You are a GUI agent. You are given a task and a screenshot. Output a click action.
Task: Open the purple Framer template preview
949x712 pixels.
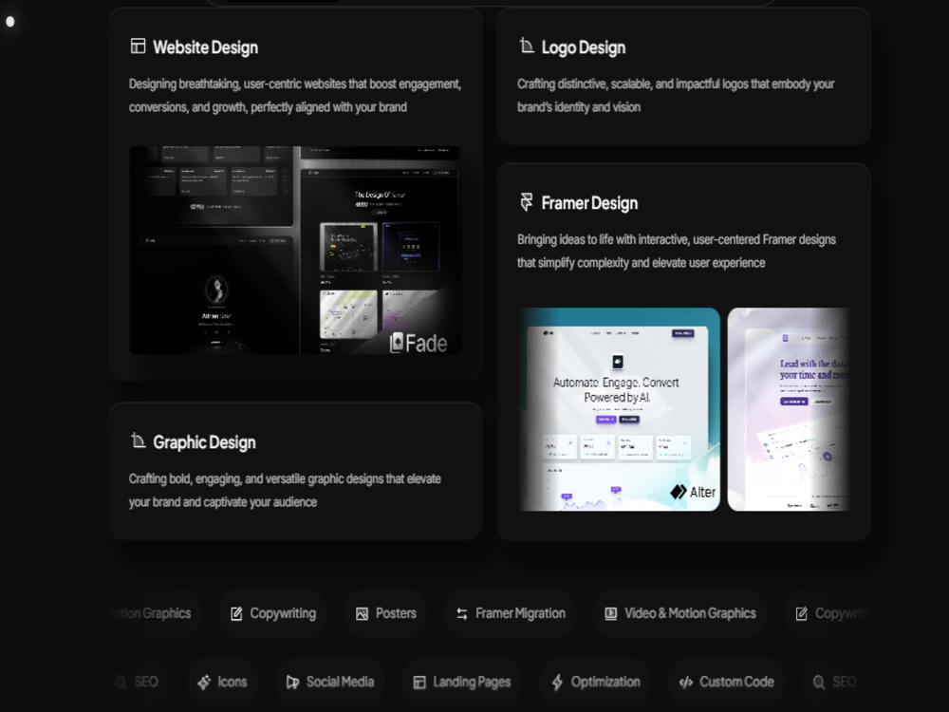(789, 409)
